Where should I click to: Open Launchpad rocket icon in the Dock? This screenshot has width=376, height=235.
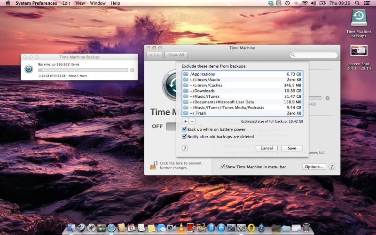click(91, 228)
